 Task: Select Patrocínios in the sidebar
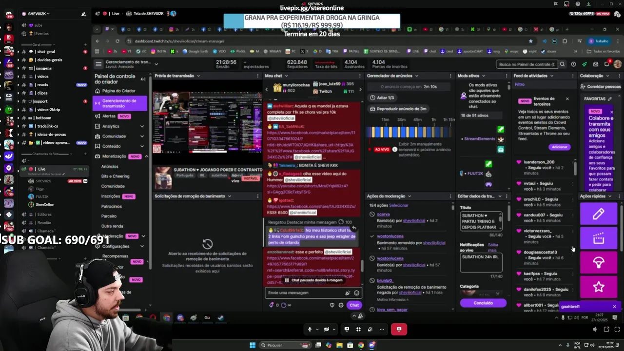click(x=112, y=206)
